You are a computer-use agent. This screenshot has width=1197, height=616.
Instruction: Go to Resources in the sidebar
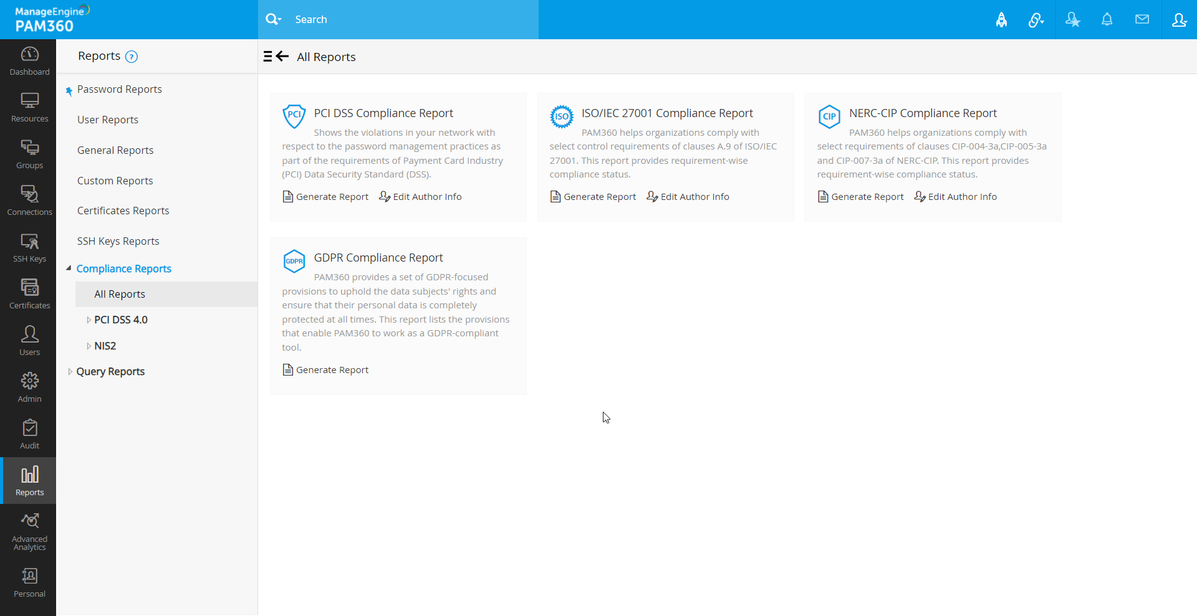tap(29, 108)
